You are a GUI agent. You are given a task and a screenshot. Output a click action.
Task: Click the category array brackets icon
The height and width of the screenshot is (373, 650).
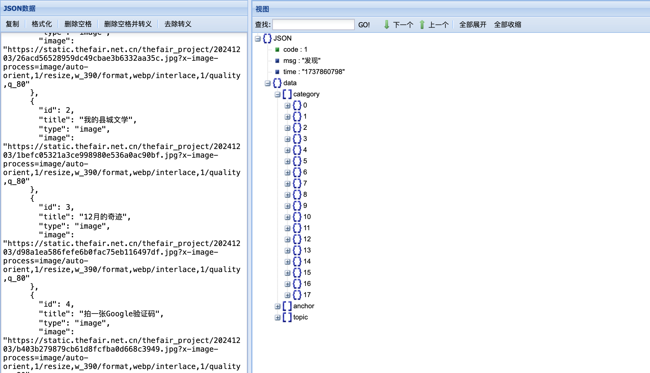(x=287, y=94)
